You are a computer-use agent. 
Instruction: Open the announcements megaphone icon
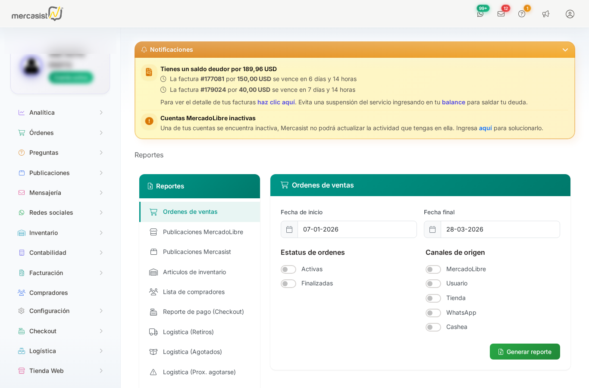(546, 14)
